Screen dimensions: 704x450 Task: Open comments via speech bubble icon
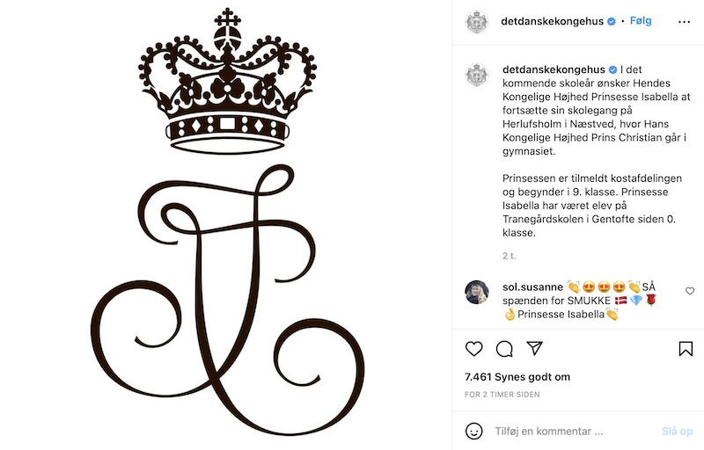[x=504, y=349]
